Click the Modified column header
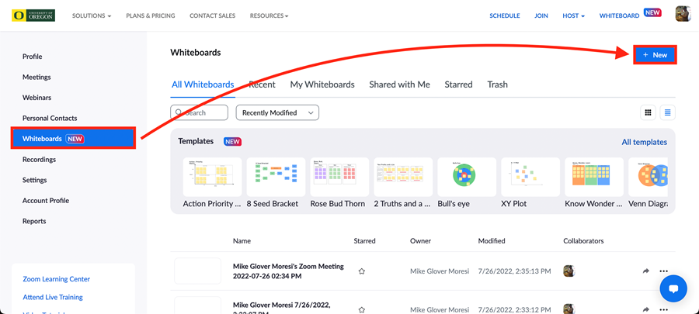The width and height of the screenshot is (699, 314). (x=492, y=240)
